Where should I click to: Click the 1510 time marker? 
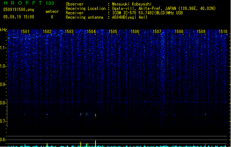(x=223, y=32)
